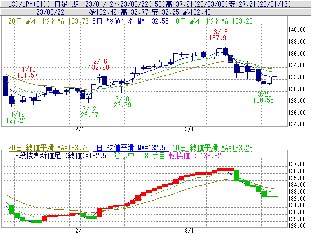Click upper chart 5日 MA=132.55 legend

click(x=131, y=21)
